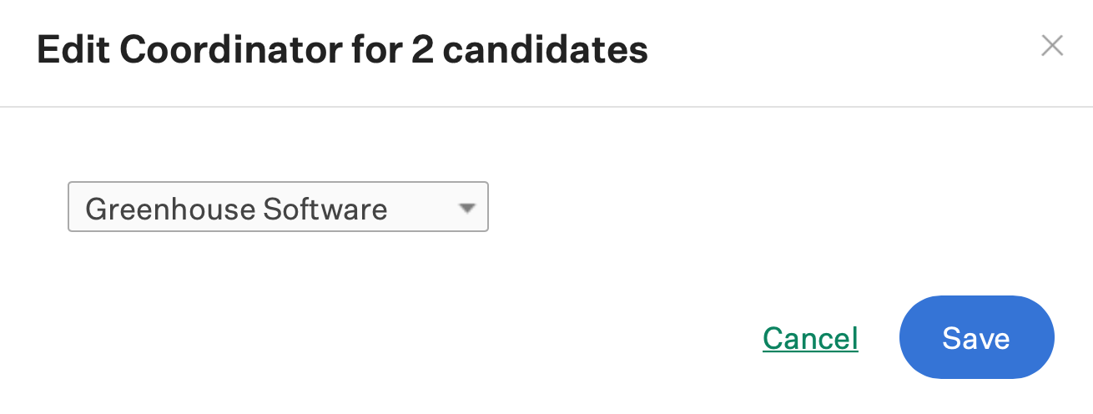Show the coordinator options list
1093x414 pixels.
tap(278, 208)
